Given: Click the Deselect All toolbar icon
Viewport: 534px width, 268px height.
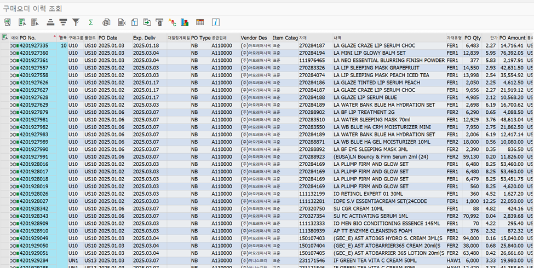Looking at the screenshot, I should point(35,22).
